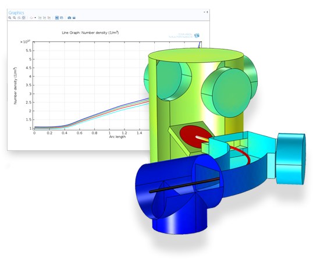Toggle the highlighted Show Legends button
This screenshot has height=262, width=320.
tap(57, 18)
